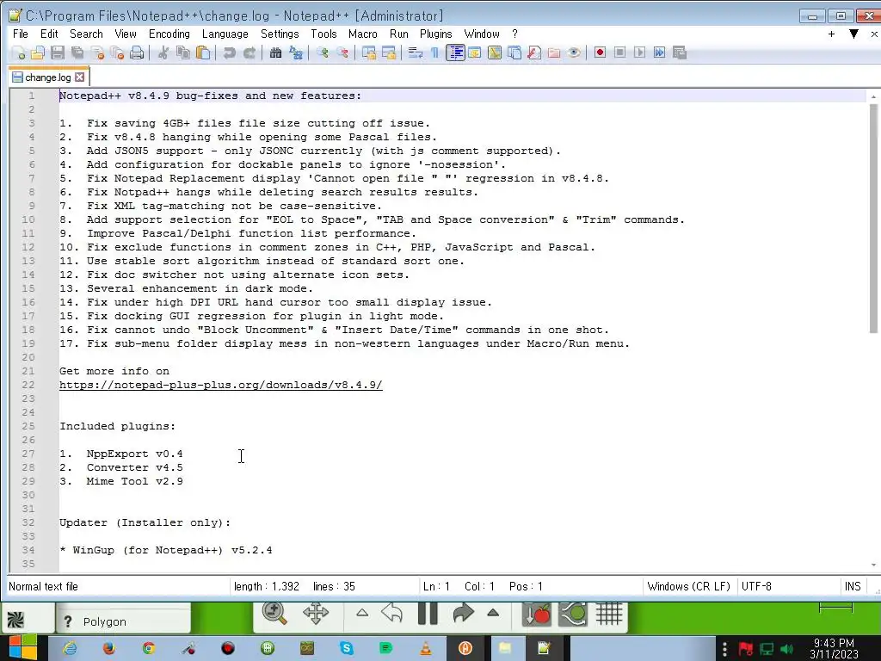The image size is (881, 661).
Task: Click the Windows (CR LF) status entry
Action: click(688, 586)
